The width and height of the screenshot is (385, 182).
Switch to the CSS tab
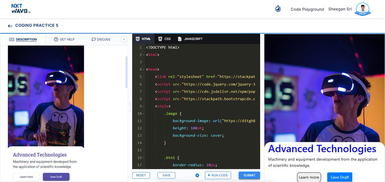165,39
